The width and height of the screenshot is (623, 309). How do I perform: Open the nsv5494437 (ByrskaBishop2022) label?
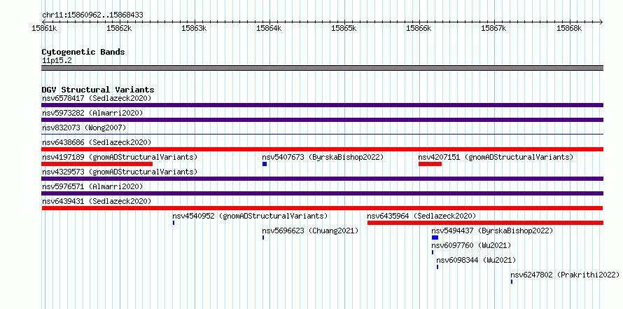tap(492, 231)
